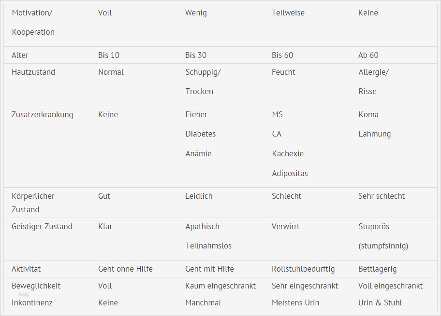The width and height of the screenshot is (441, 316).
Task: Select the 'Diabetes' entry
Action: point(201,134)
